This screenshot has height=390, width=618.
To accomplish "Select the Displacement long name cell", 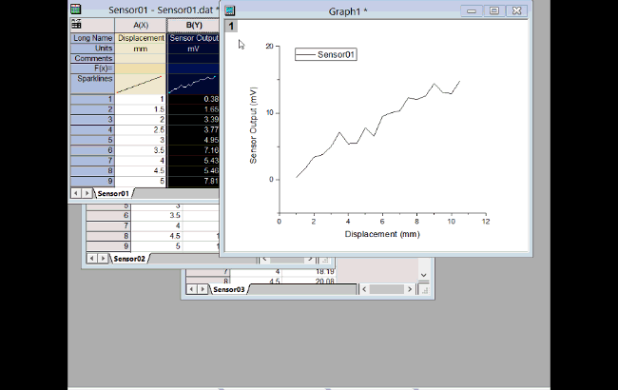I will (141, 38).
